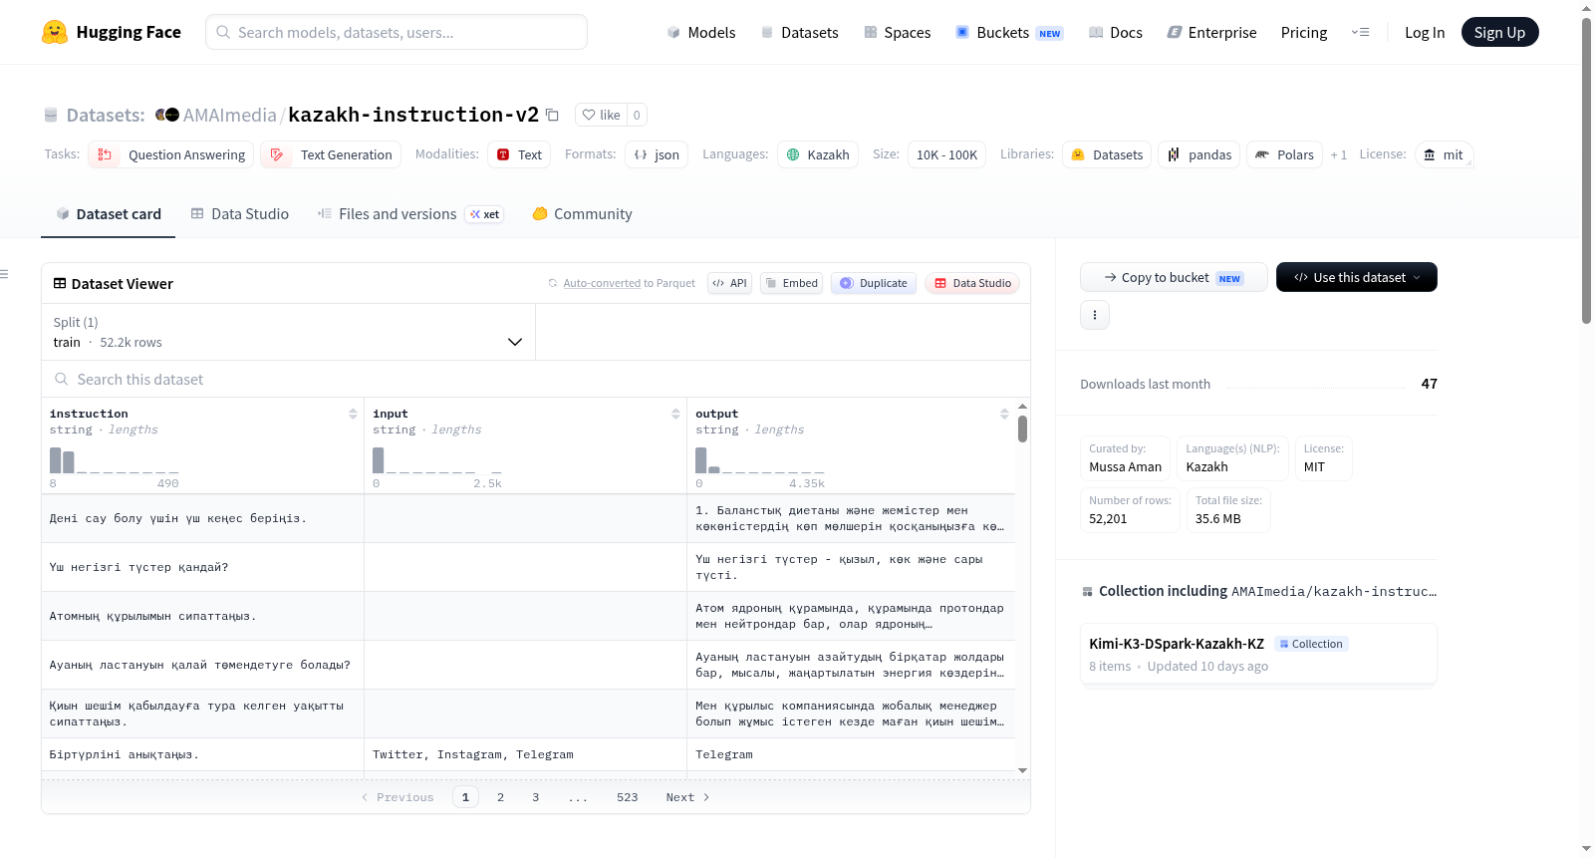This screenshot has width=1594, height=858.
Task: Open the AMAImedia organization link
Action: click(x=230, y=115)
